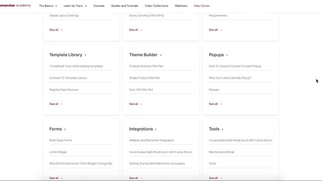Open Sticky Scrolling Effect (Pro) article

pyautogui.click(x=146, y=16)
